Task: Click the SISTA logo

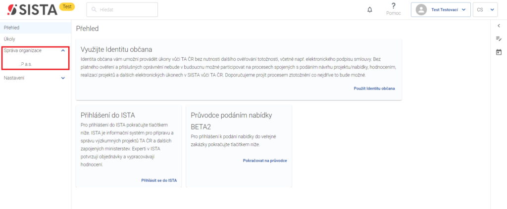Action: (32, 10)
